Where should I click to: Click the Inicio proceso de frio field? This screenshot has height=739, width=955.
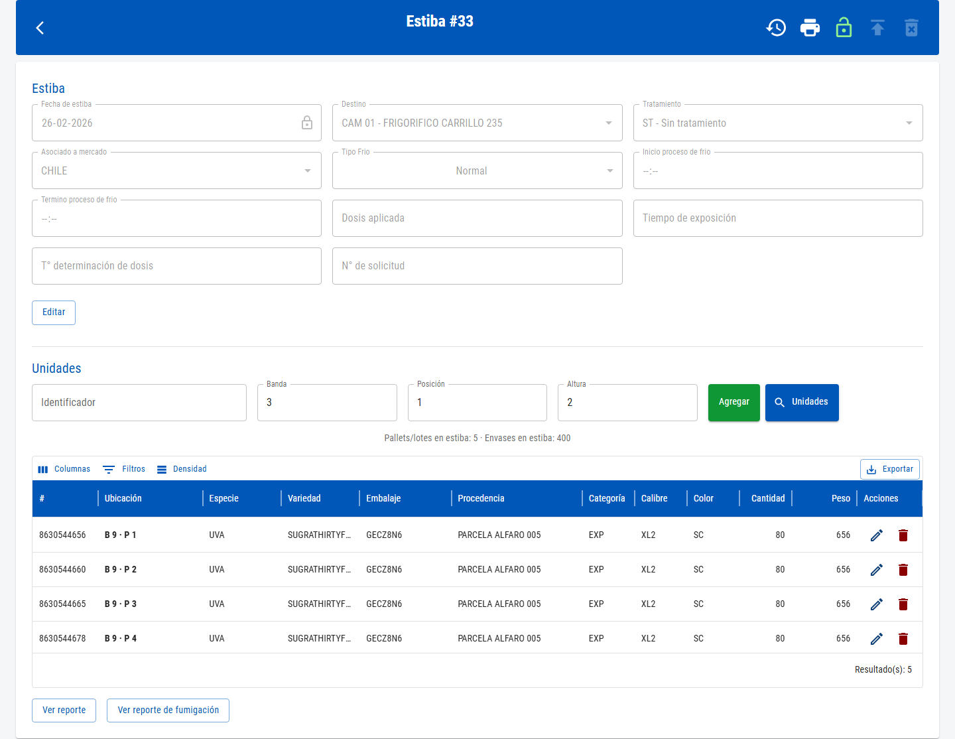[x=778, y=170]
